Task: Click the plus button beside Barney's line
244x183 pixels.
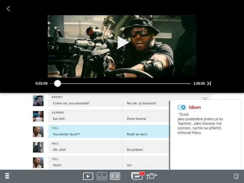Action: pyautogui.click(x=205, y=99)
